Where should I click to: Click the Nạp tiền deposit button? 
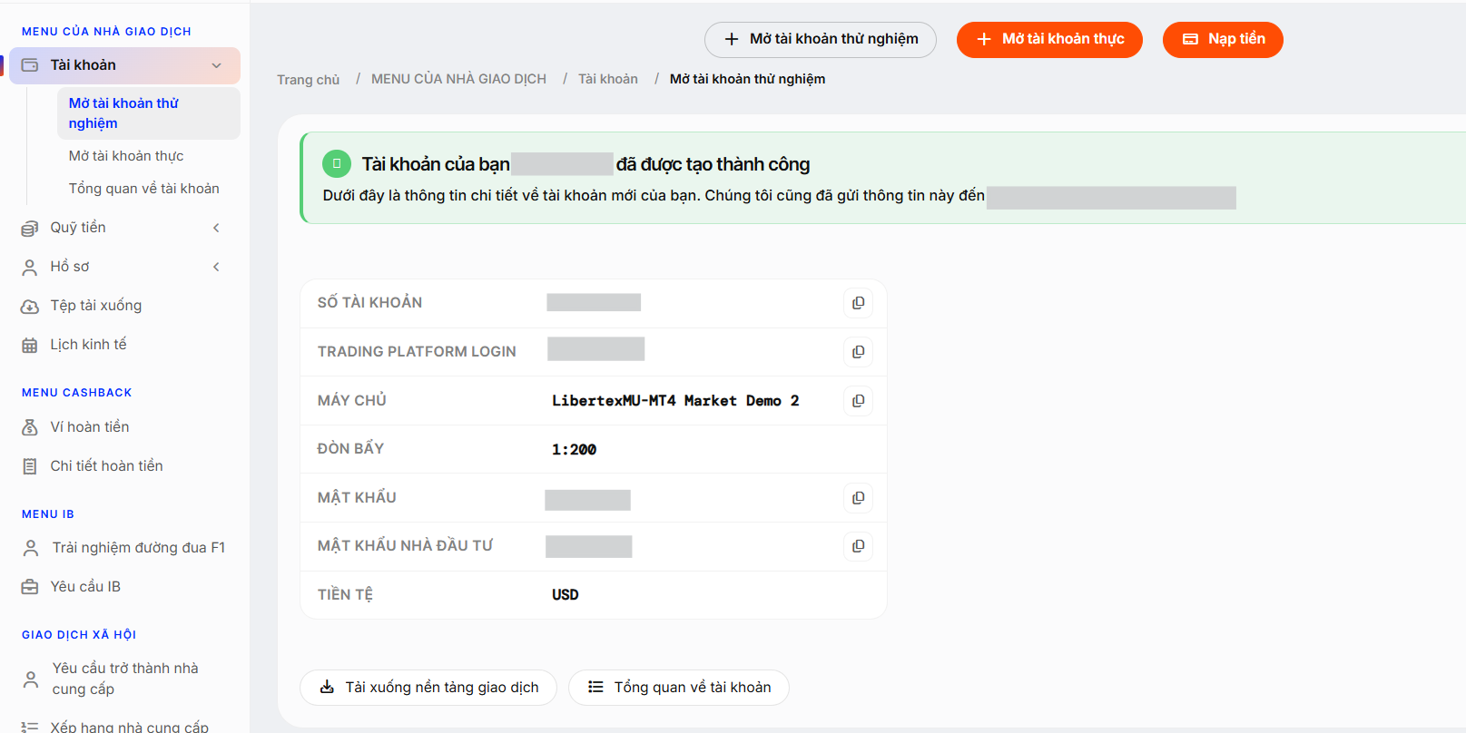[1223, 39]
